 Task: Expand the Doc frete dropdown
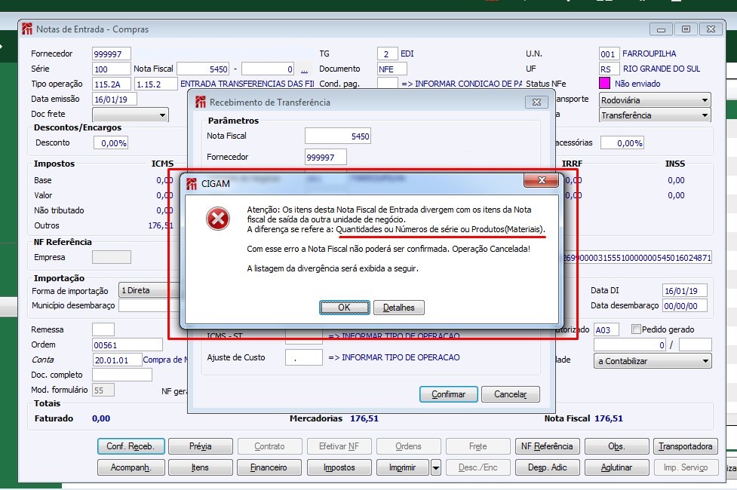click(x=162, y=115)
